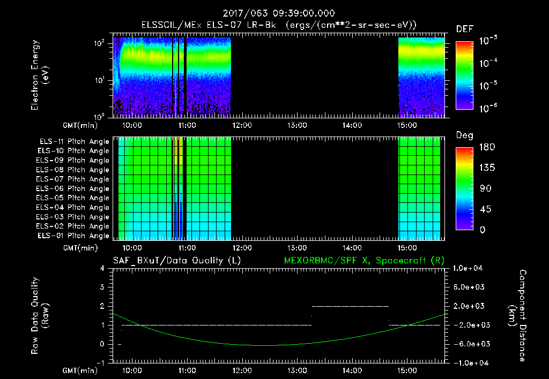The height and width of the screenshot is (379, 549).
Task: Click the timestamp title 2017/063 09:39:00.000
Action: pos(279,13)
